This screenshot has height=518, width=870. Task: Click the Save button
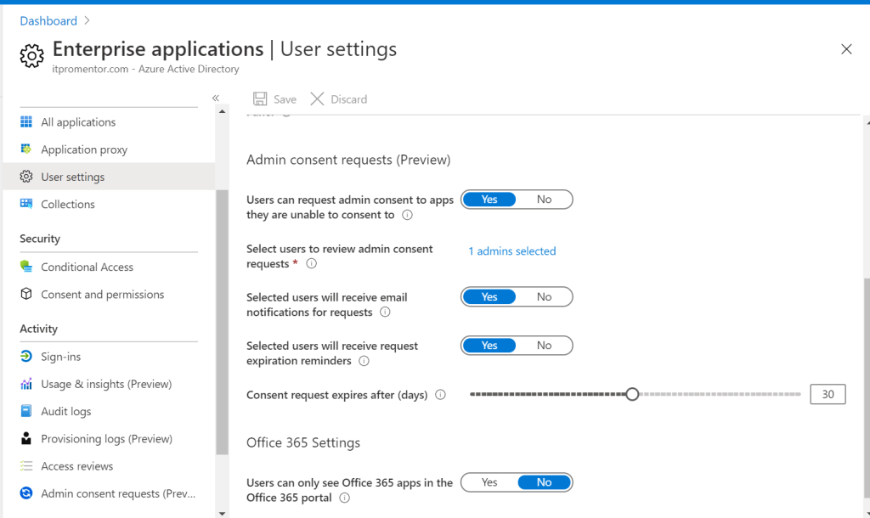click(x=275, y=99)
